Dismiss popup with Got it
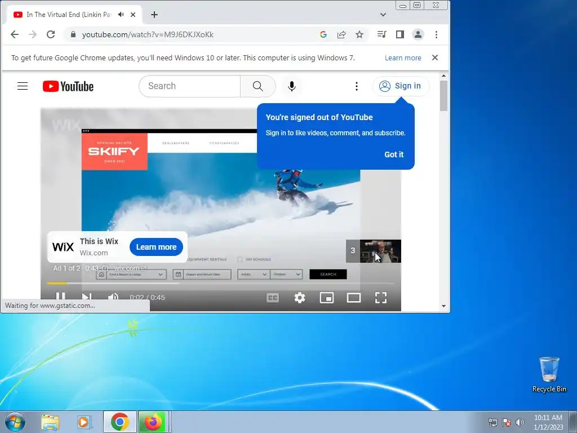 coord(394,154)
